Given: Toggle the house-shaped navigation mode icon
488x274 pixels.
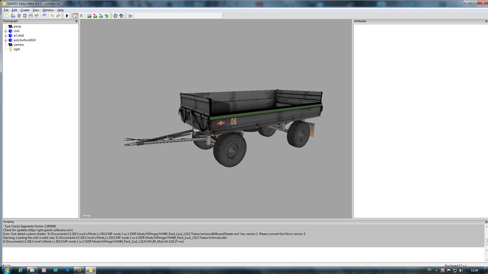Looking at the screenshot, I should (76, 16).
